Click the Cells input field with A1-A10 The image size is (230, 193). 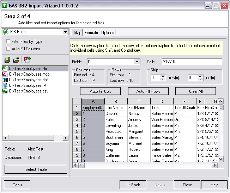click(192, 62)
